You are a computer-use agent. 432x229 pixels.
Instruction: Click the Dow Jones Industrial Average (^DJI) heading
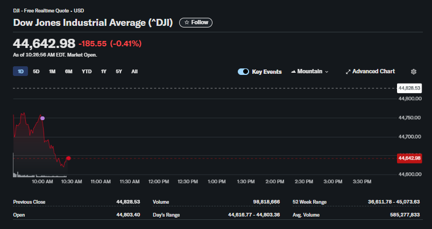93,23
